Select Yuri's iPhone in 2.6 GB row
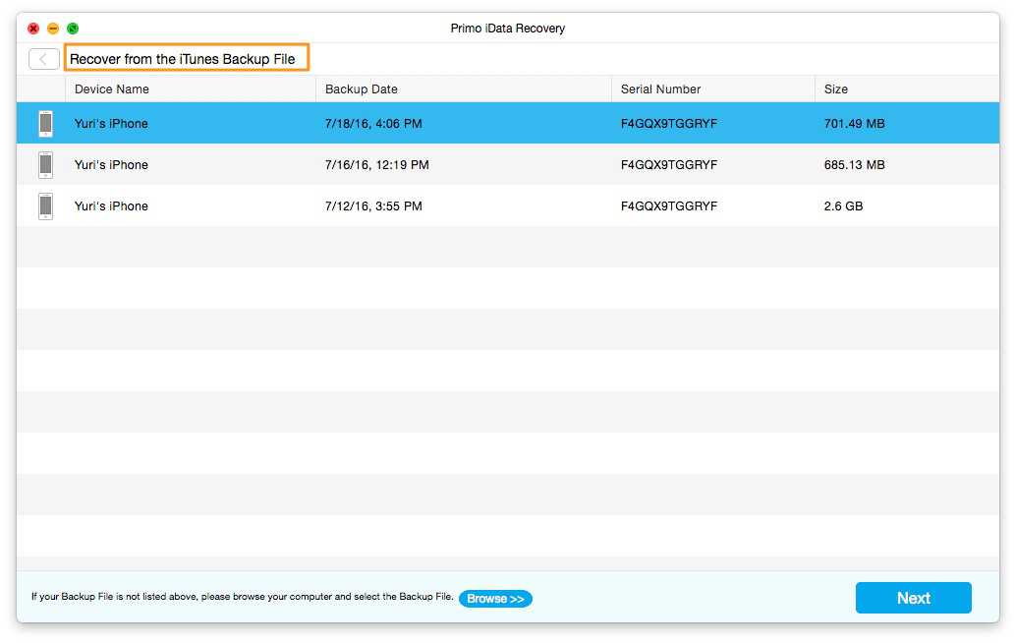The width and height of the screenshot is (1016, 643). (x=111, y=206)
